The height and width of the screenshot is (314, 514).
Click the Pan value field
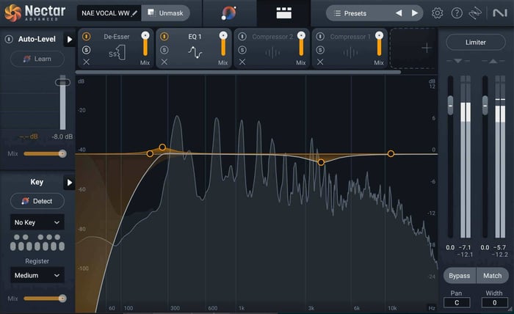(x=457, y=302)
